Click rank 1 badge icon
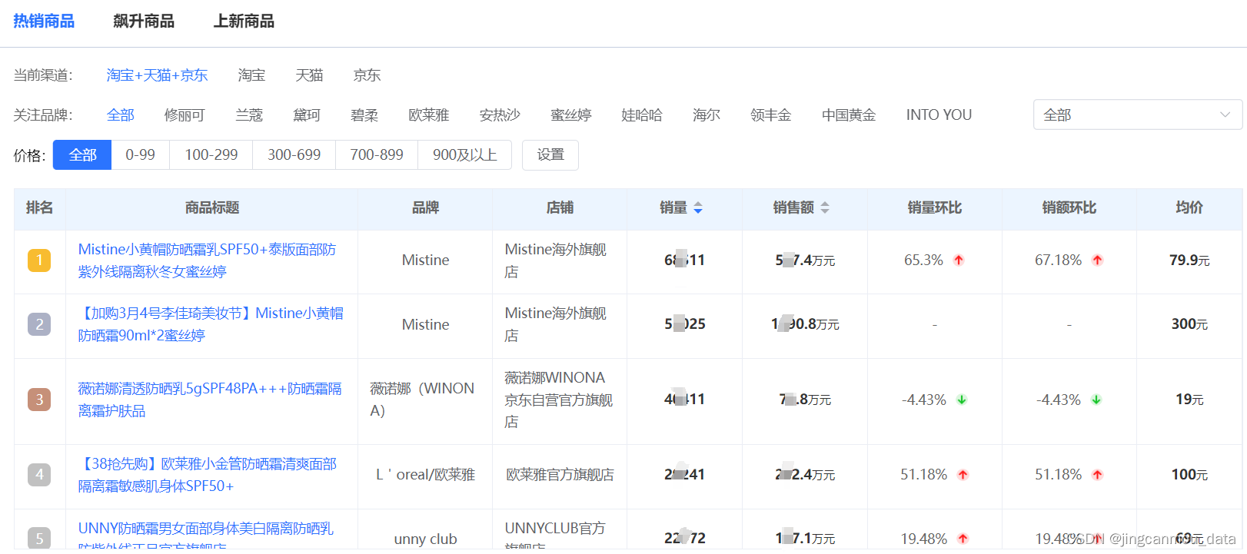The width and height of the screenshot is (1247, 554). click(x=39, y=260)
